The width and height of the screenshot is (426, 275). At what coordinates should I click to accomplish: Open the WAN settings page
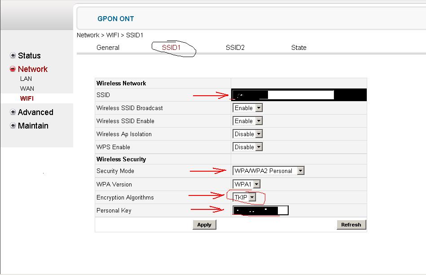click(x=27, y=89)
